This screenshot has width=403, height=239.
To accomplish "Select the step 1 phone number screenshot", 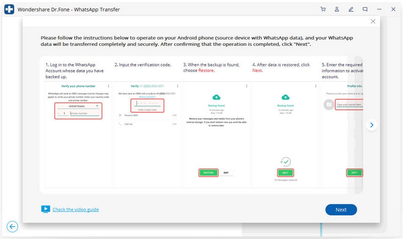I will pos(78,135).
